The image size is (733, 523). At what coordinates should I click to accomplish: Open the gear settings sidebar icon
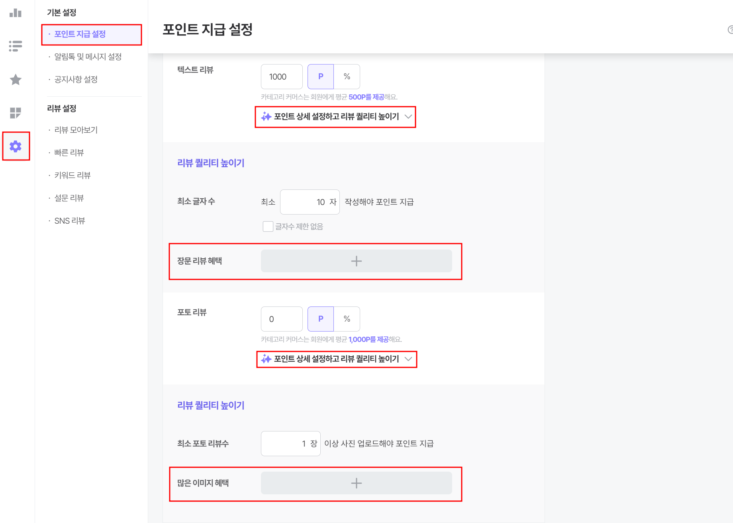16,146
